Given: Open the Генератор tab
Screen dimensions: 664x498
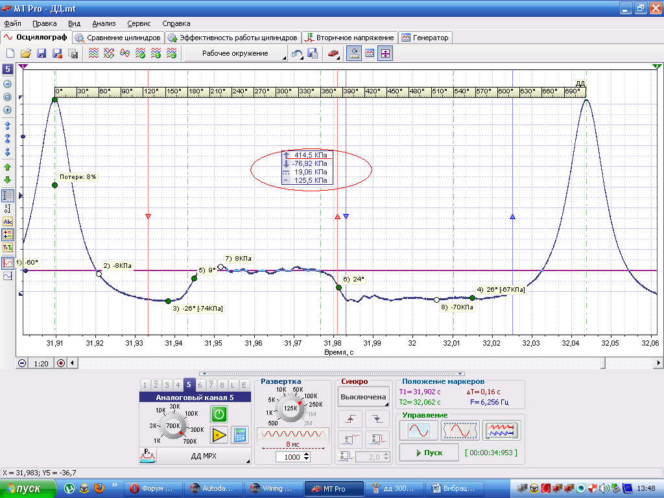Looking at the screenshot, I should click(x=425, y=38).
